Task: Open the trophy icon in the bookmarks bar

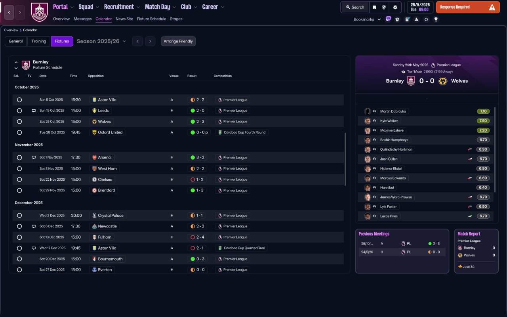Action: 436,19
